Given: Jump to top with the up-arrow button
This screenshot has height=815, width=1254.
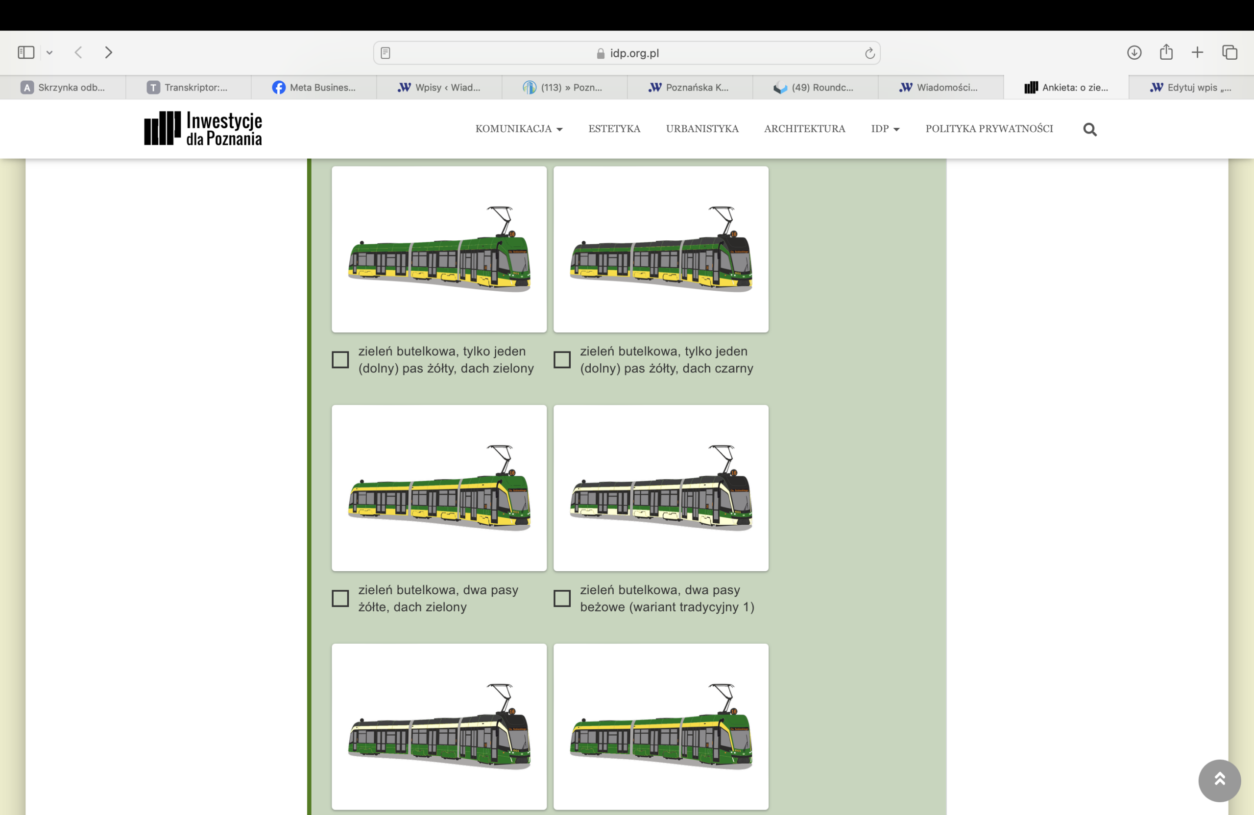Looking at the screenshot, I should pyautogui.click(x=1219, y=780).
